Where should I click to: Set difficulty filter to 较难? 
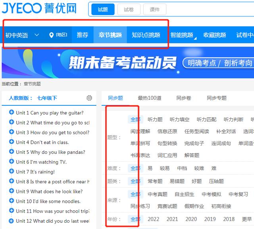[199, 168]
